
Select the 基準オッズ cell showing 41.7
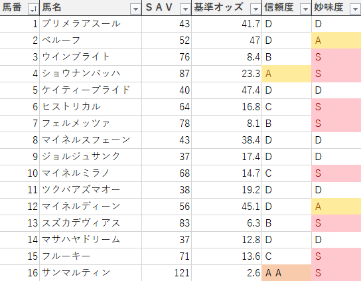point(227,24)
